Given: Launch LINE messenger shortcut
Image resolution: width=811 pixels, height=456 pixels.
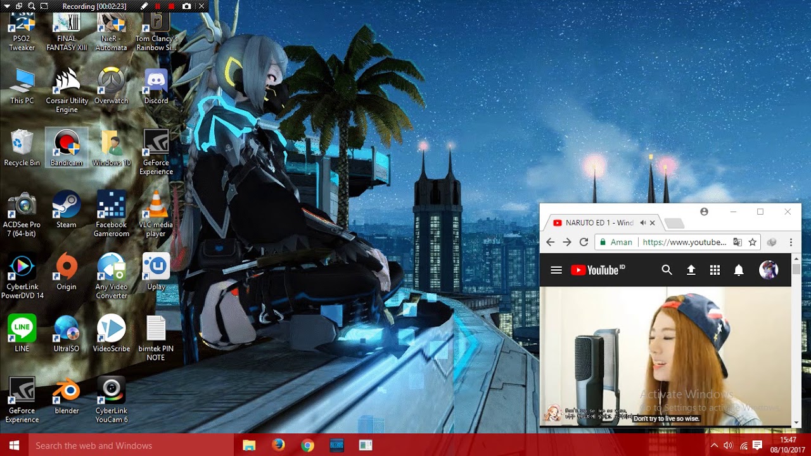Looking at the screenshot, I should pos(22,334).
